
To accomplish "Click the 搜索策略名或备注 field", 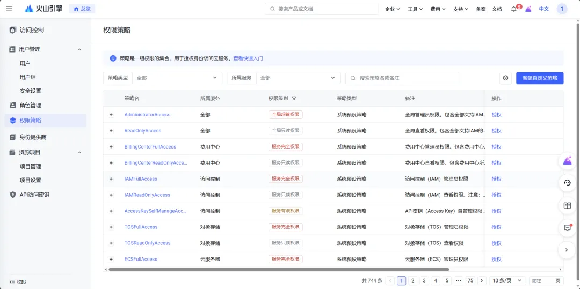I will 402,78.
